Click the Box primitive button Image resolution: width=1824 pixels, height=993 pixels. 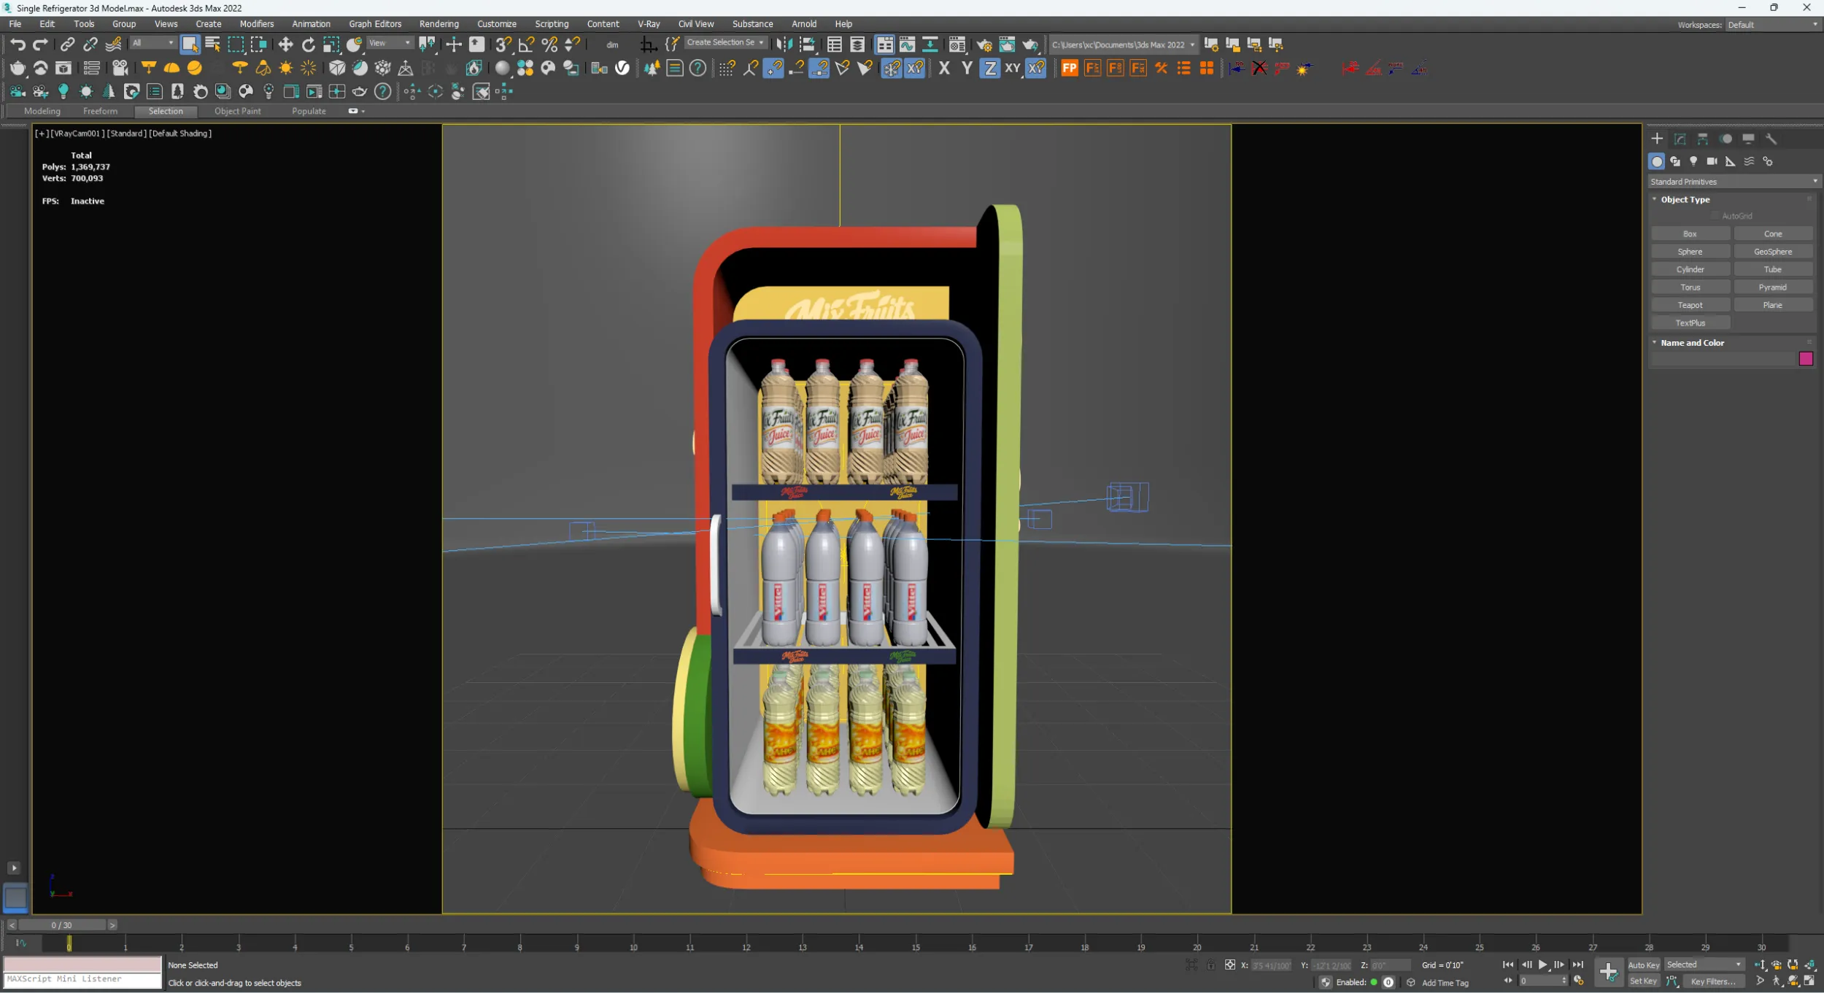pos(1690,234)
